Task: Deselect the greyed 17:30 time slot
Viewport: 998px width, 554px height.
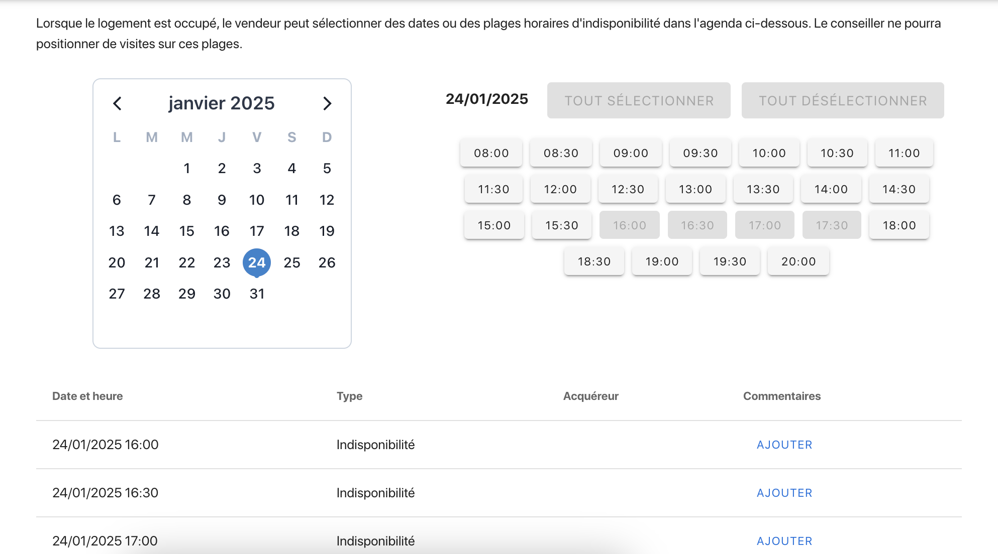Action: (832, 225)
